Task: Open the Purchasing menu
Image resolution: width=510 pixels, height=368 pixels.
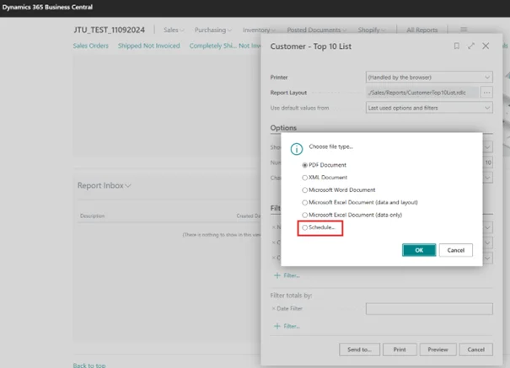Action: pyautogui.click(x=213, y=29)
